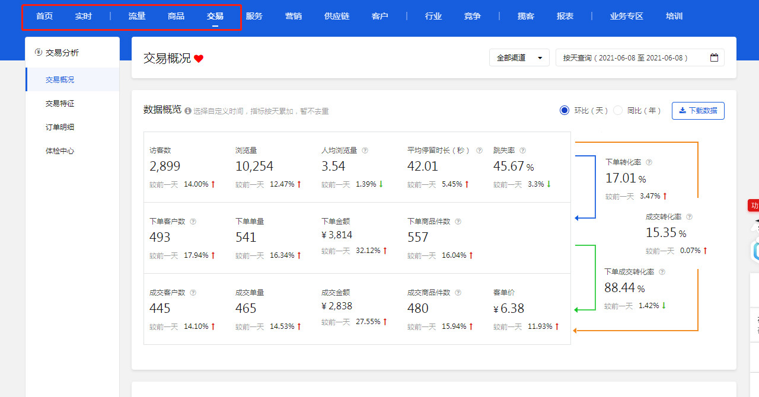The width and height of the screenshot is (759, 397).
Task: Click the 下单客户数 value 493
Action: [x=160, y=238]
